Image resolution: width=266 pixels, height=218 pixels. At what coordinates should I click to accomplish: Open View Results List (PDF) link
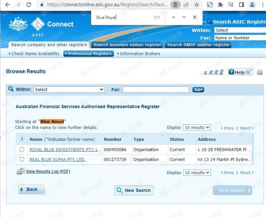point(48,171)
